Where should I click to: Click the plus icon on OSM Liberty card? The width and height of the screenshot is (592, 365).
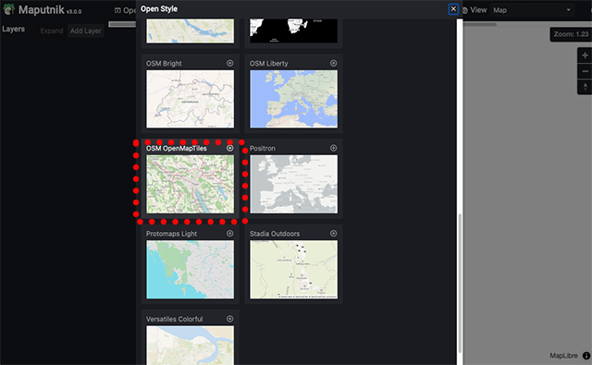333,63
